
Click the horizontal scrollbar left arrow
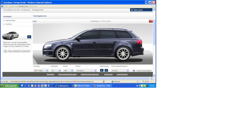click(x=2, y=78)
